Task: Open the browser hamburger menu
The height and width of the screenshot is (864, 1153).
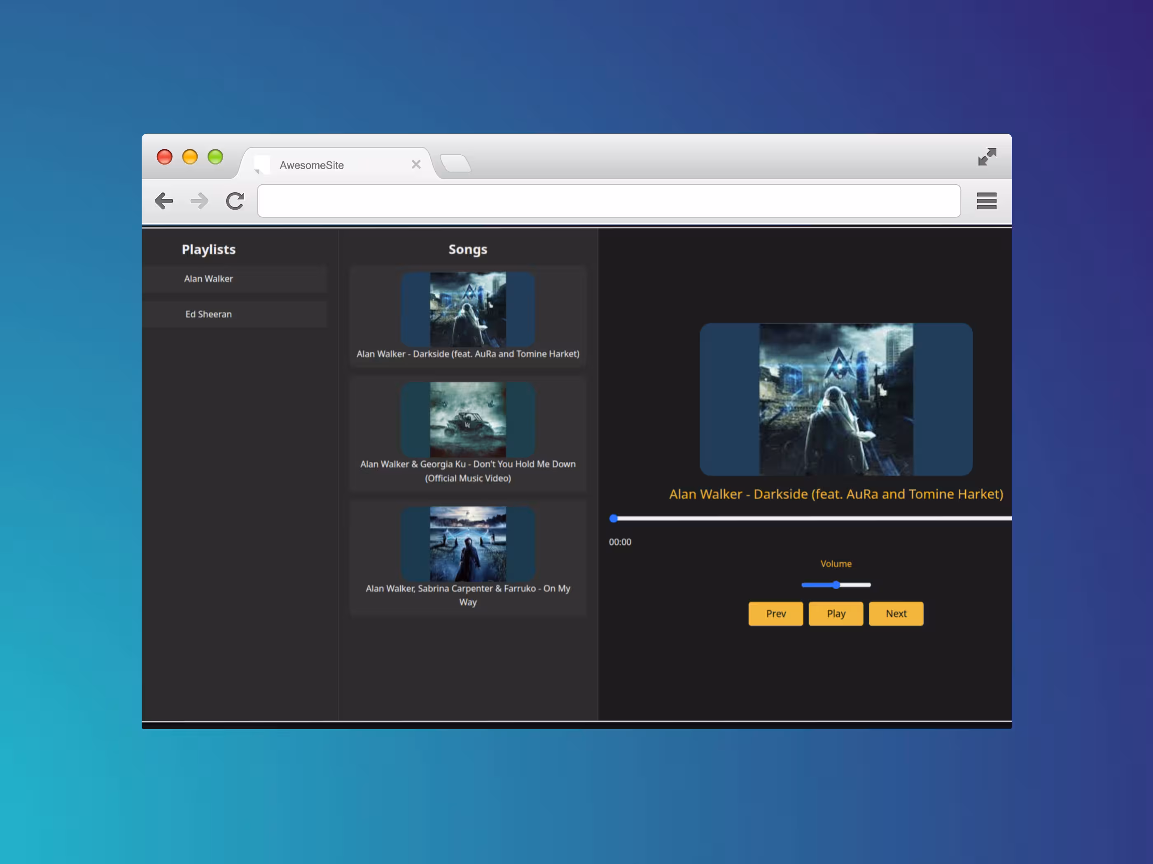Action: (x=986, y=200)
